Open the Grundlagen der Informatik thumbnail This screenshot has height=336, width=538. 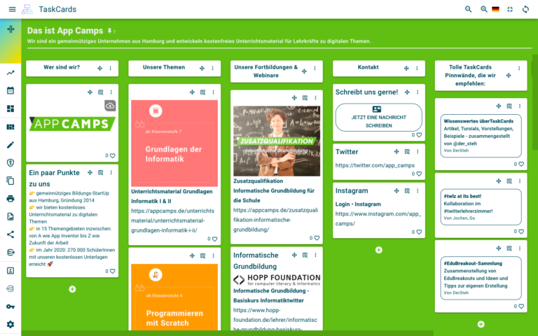tap(174, 143)
